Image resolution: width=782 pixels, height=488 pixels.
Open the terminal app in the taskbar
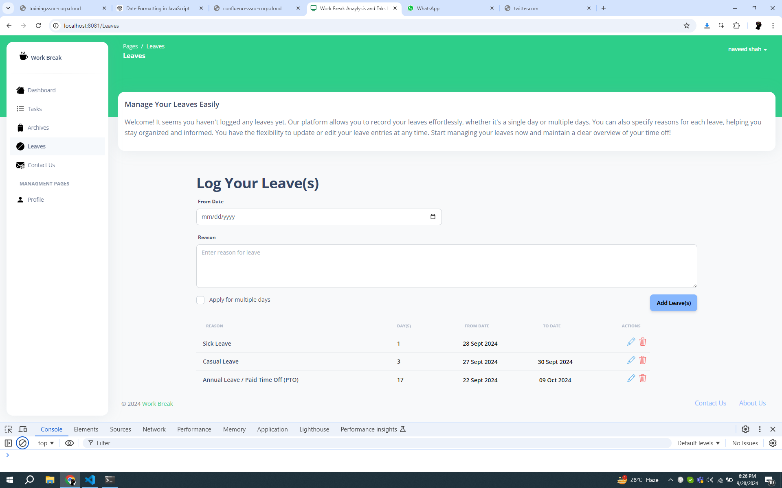click(x=110, y=480)
